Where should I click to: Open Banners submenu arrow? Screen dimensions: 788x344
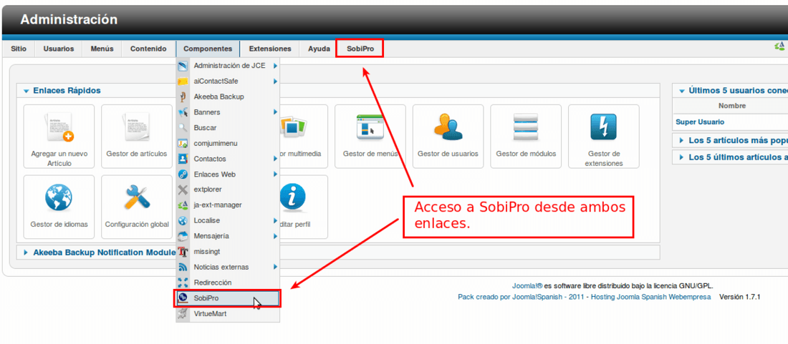pyautogui.click(x=276, y=112)
